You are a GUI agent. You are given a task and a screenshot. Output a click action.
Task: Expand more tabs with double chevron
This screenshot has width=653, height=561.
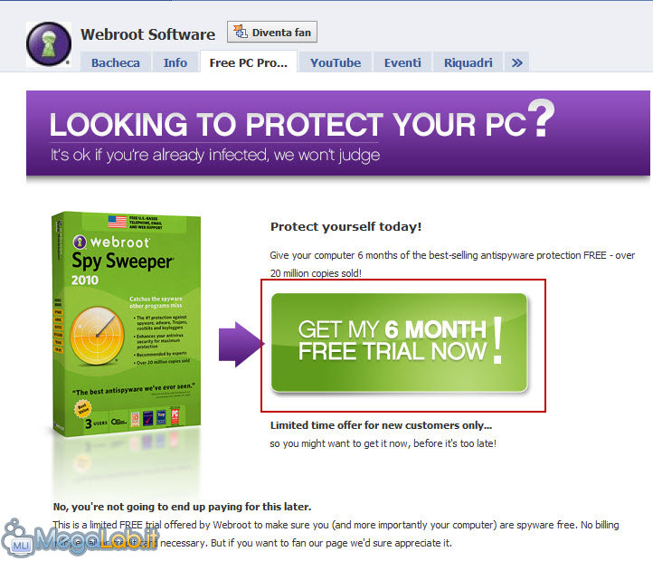click(x=516, y=62)
